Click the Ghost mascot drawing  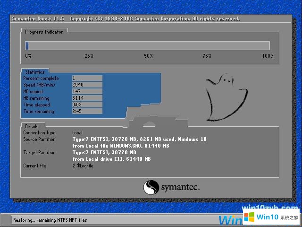pyautogui.click(x=227, y=97)
